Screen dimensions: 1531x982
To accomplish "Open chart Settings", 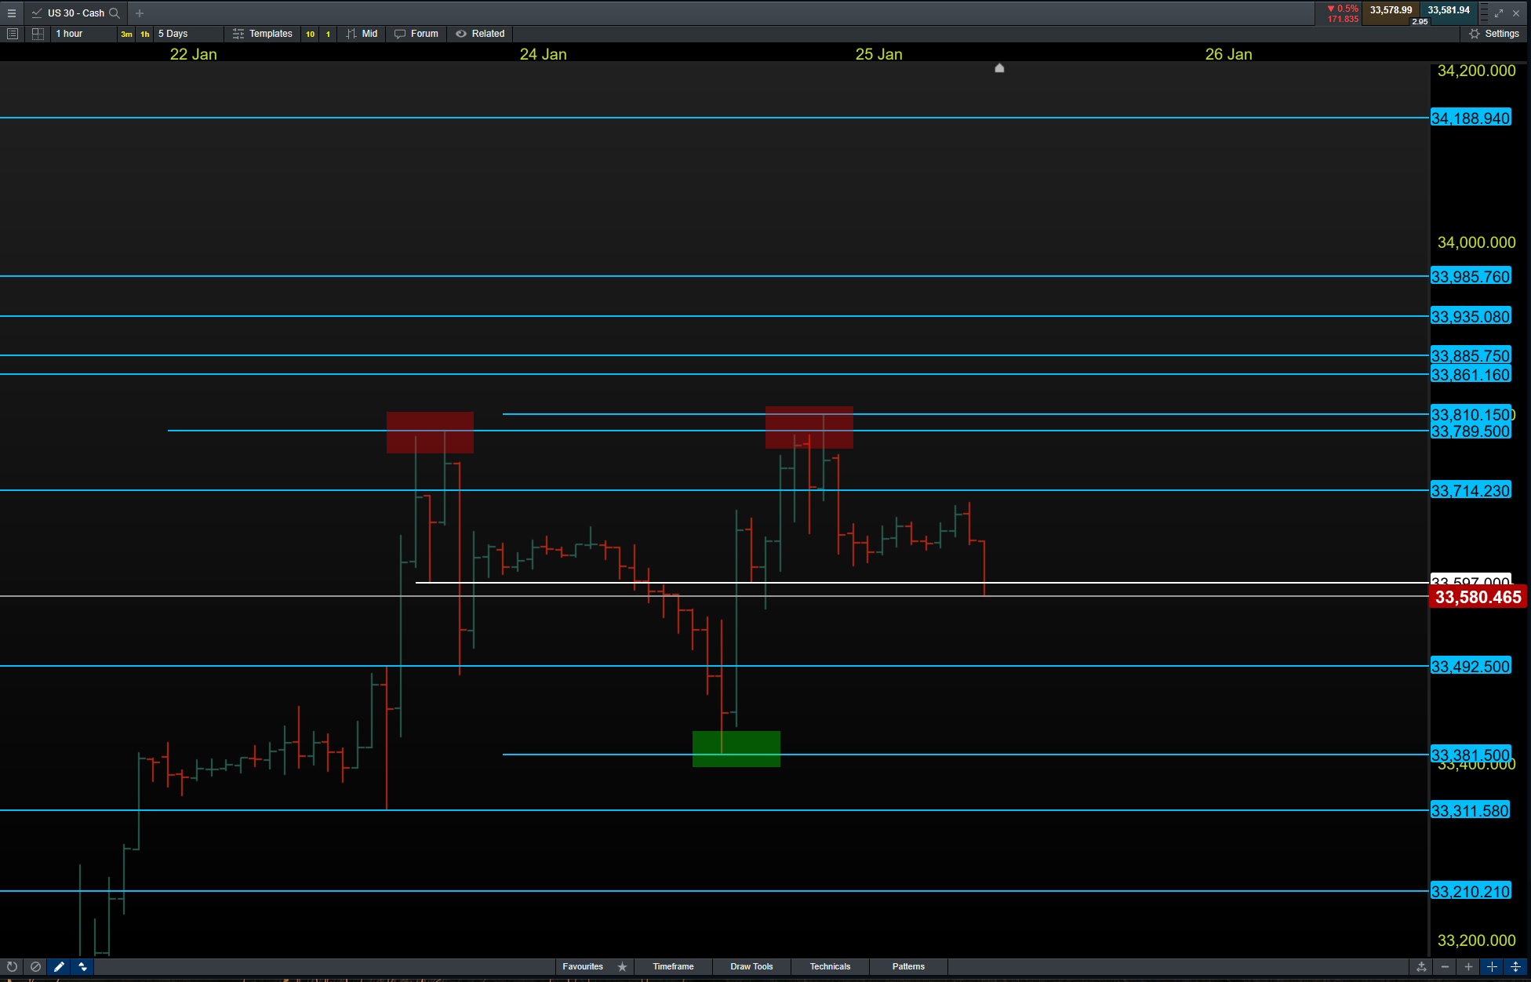I will (1494, 34).
